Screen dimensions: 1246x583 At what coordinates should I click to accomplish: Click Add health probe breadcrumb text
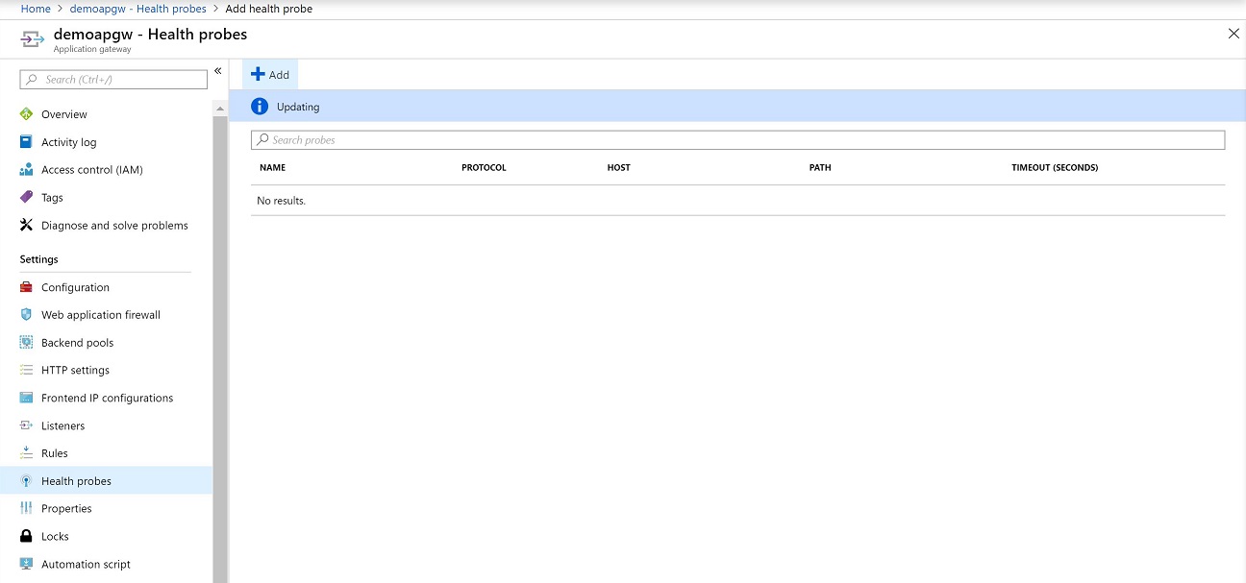click(x=269, y=9)
